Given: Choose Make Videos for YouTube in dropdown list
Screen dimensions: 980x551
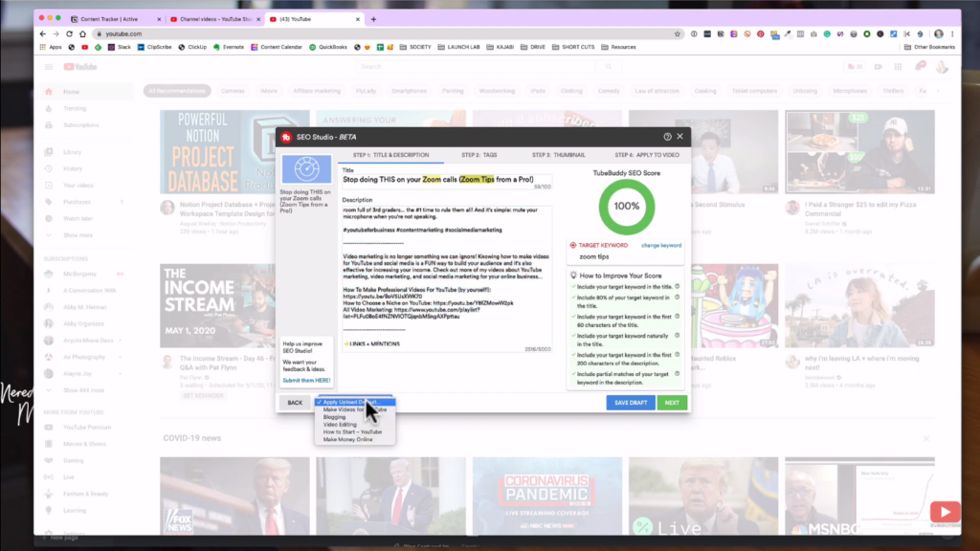Looking at the screenshot, I should pyautogui.click(x=356, y=409).
